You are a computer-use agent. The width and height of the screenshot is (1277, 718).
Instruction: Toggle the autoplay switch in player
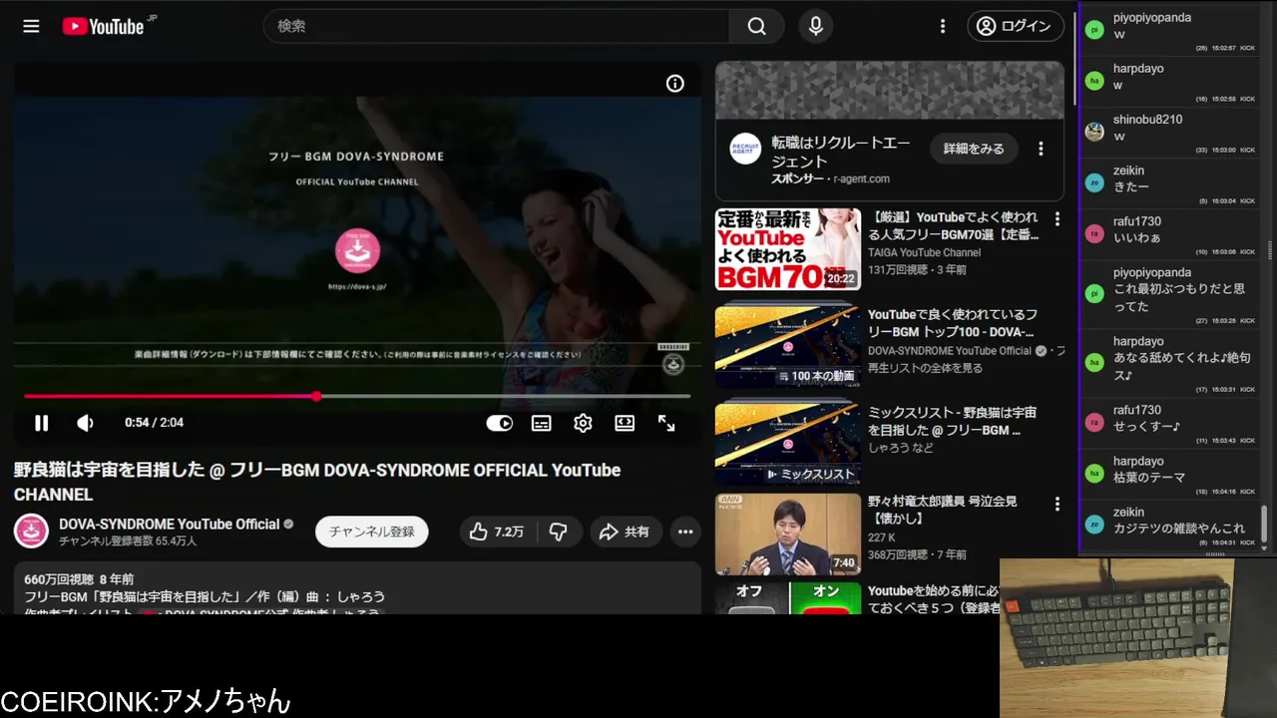499,423
